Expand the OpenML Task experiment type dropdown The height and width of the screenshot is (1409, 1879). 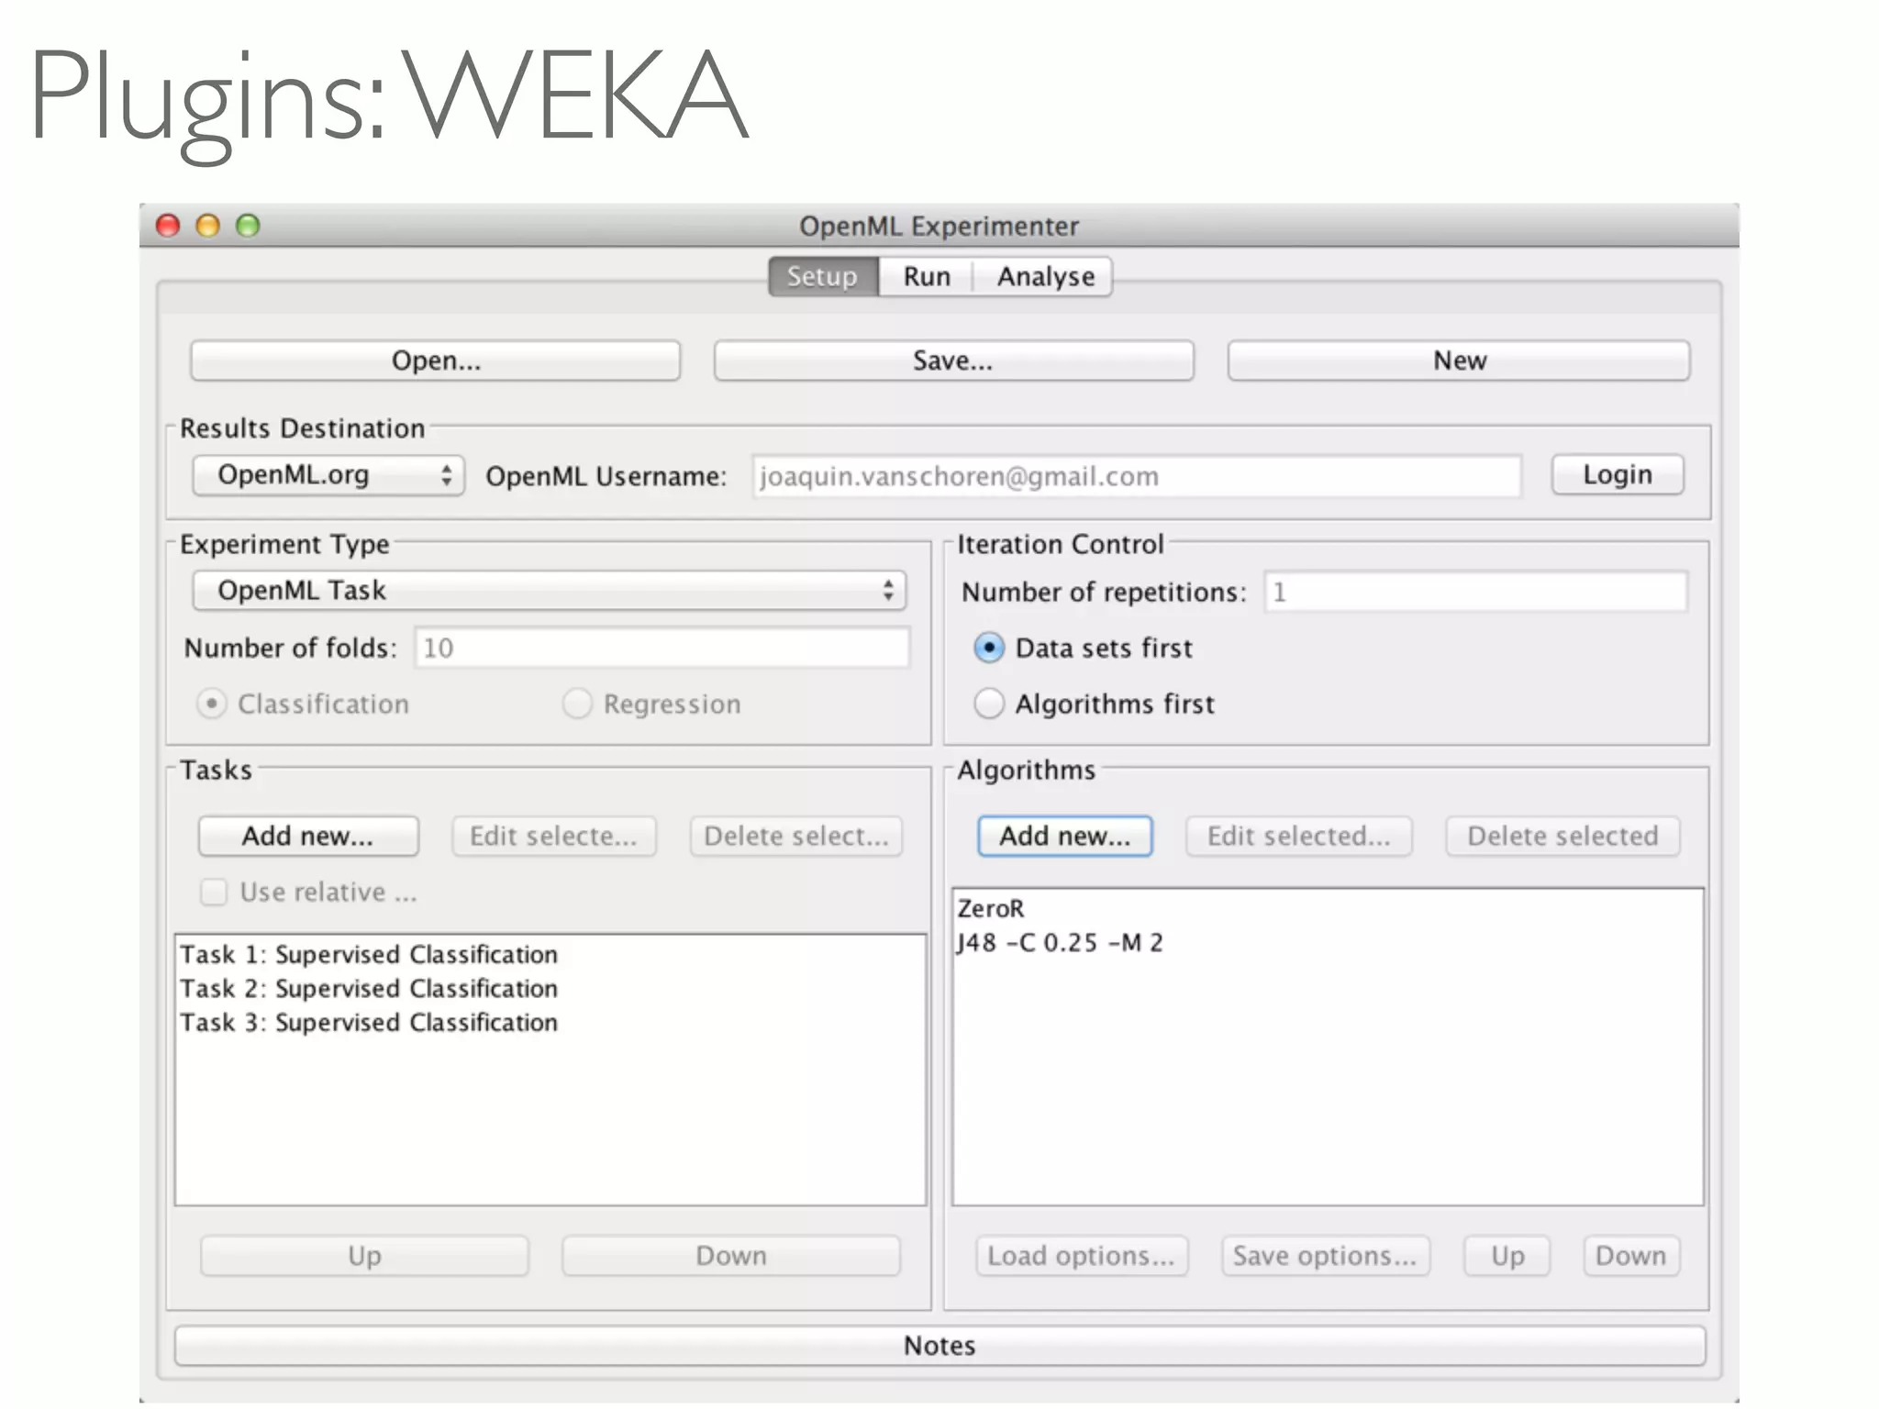[549, 590]
